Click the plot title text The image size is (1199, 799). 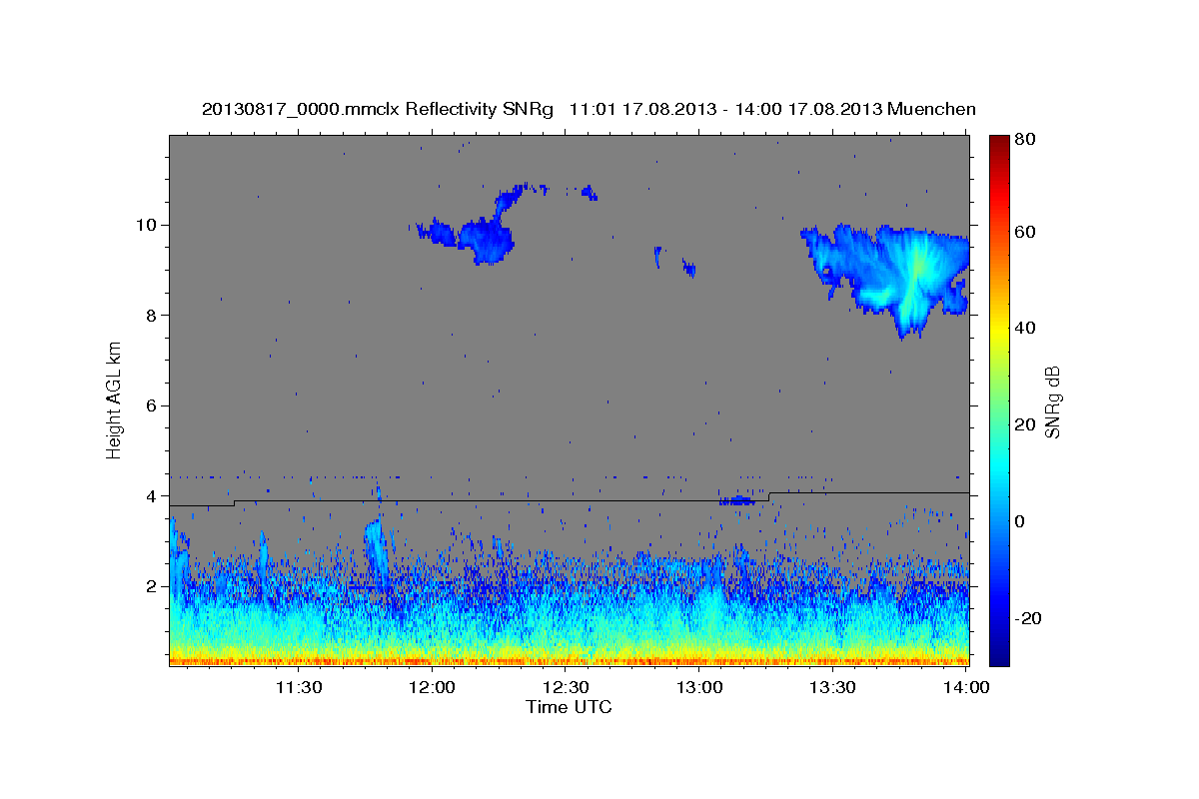(x=589, y=109)
